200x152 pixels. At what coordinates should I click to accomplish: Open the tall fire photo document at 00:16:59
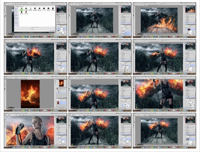tap(30, 93)
